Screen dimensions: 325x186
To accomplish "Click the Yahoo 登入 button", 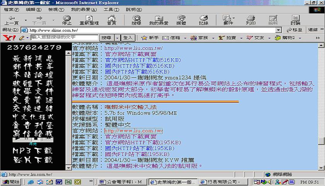I will pyautogui.click(x=128, y=38).
